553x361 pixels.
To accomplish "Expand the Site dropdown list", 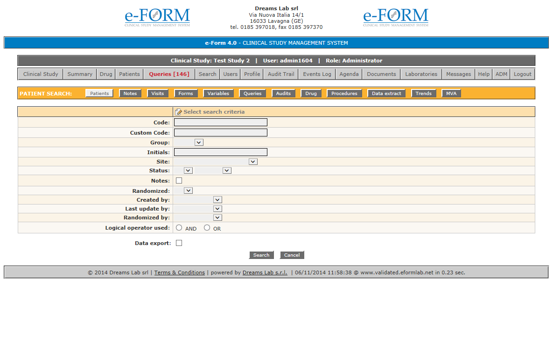I will (216, 162).
